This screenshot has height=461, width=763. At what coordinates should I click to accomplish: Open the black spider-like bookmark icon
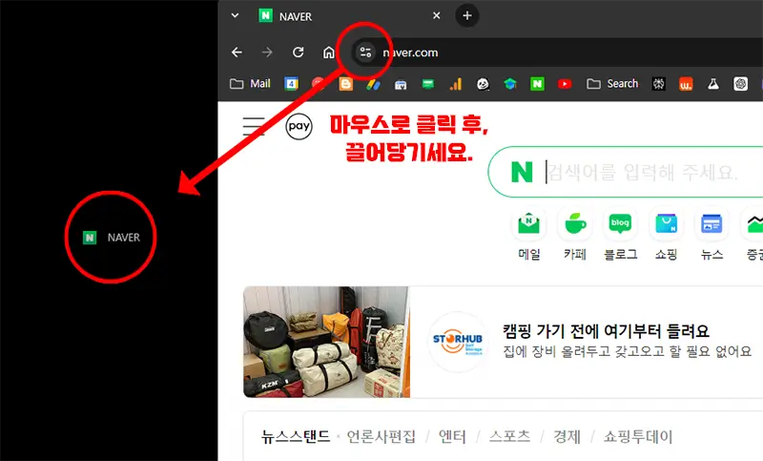658,84
